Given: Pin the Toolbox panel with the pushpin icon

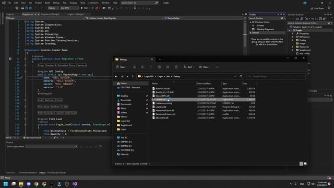Looking at the screenshot, I should tap(281, 15).
